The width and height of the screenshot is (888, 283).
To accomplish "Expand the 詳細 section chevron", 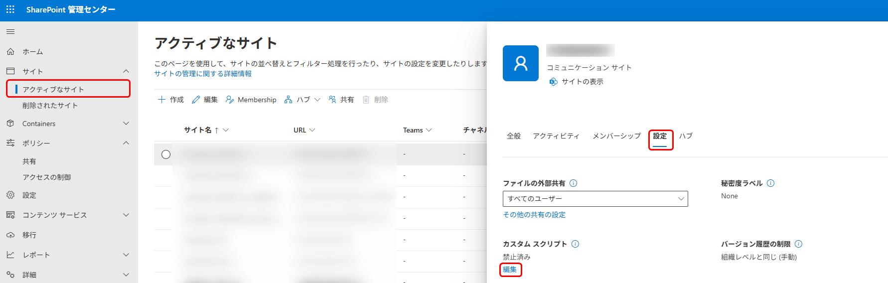I will tap(126, 275).
